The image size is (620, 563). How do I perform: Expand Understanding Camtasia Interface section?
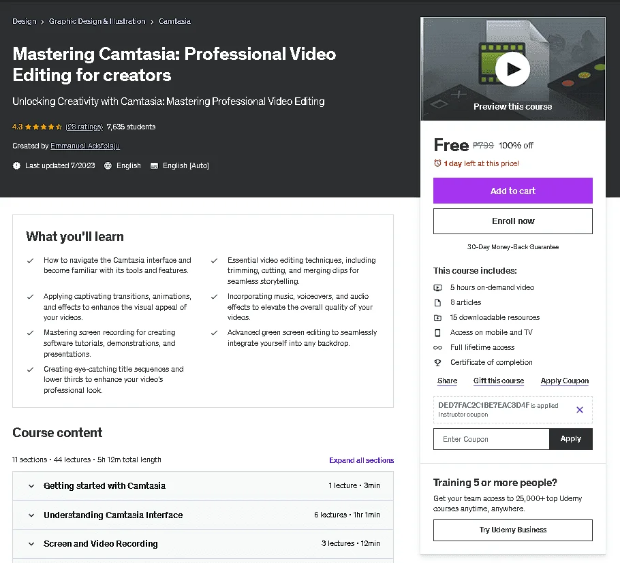tap(203, 515)
